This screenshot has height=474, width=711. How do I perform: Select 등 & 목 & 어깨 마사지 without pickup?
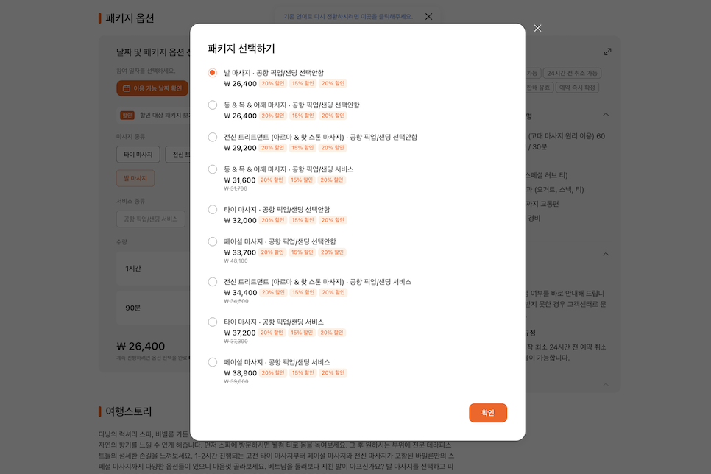point(212,105)
